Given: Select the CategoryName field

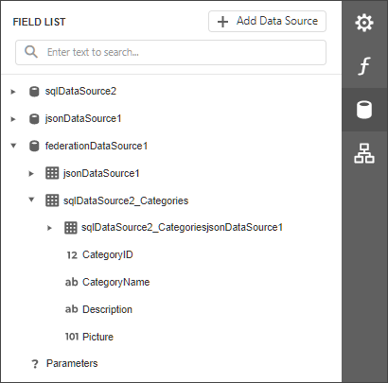Looking at the screenshot, I should tap(107, 282).
